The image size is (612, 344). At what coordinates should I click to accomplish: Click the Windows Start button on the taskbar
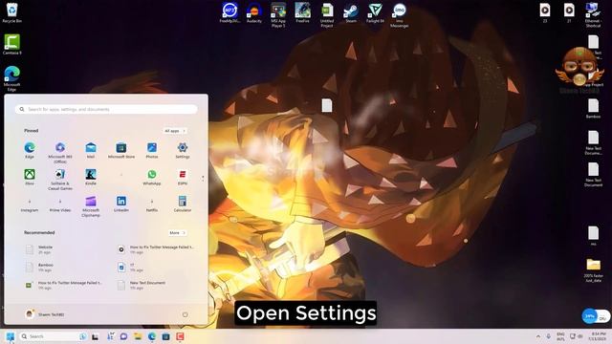click(x=11, y=336)
